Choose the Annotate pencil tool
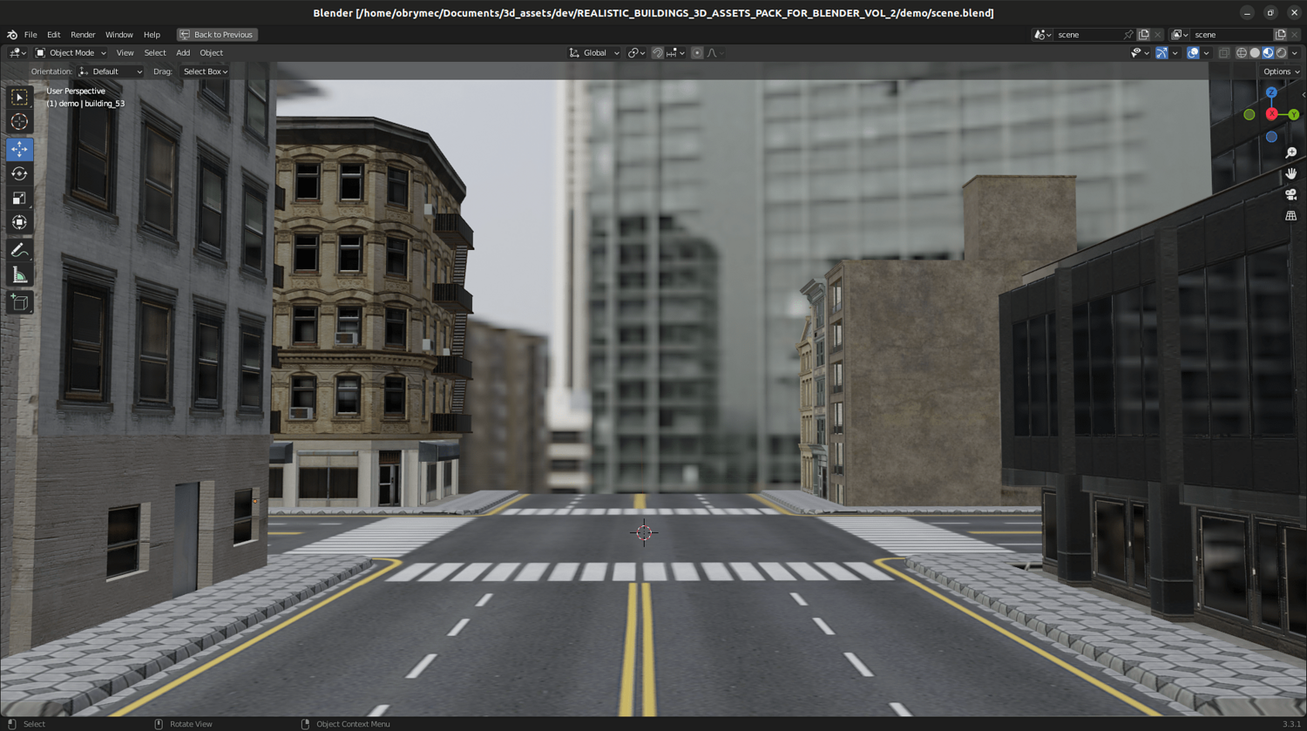The image size is (1307, 731). (19, 251)
